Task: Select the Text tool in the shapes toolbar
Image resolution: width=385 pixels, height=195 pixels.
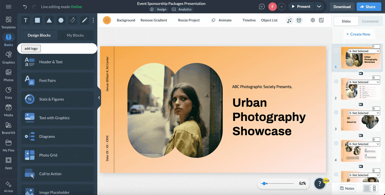Action: 25,20
